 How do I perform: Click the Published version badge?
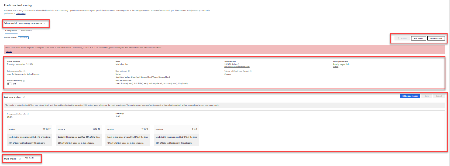point(23,38)
